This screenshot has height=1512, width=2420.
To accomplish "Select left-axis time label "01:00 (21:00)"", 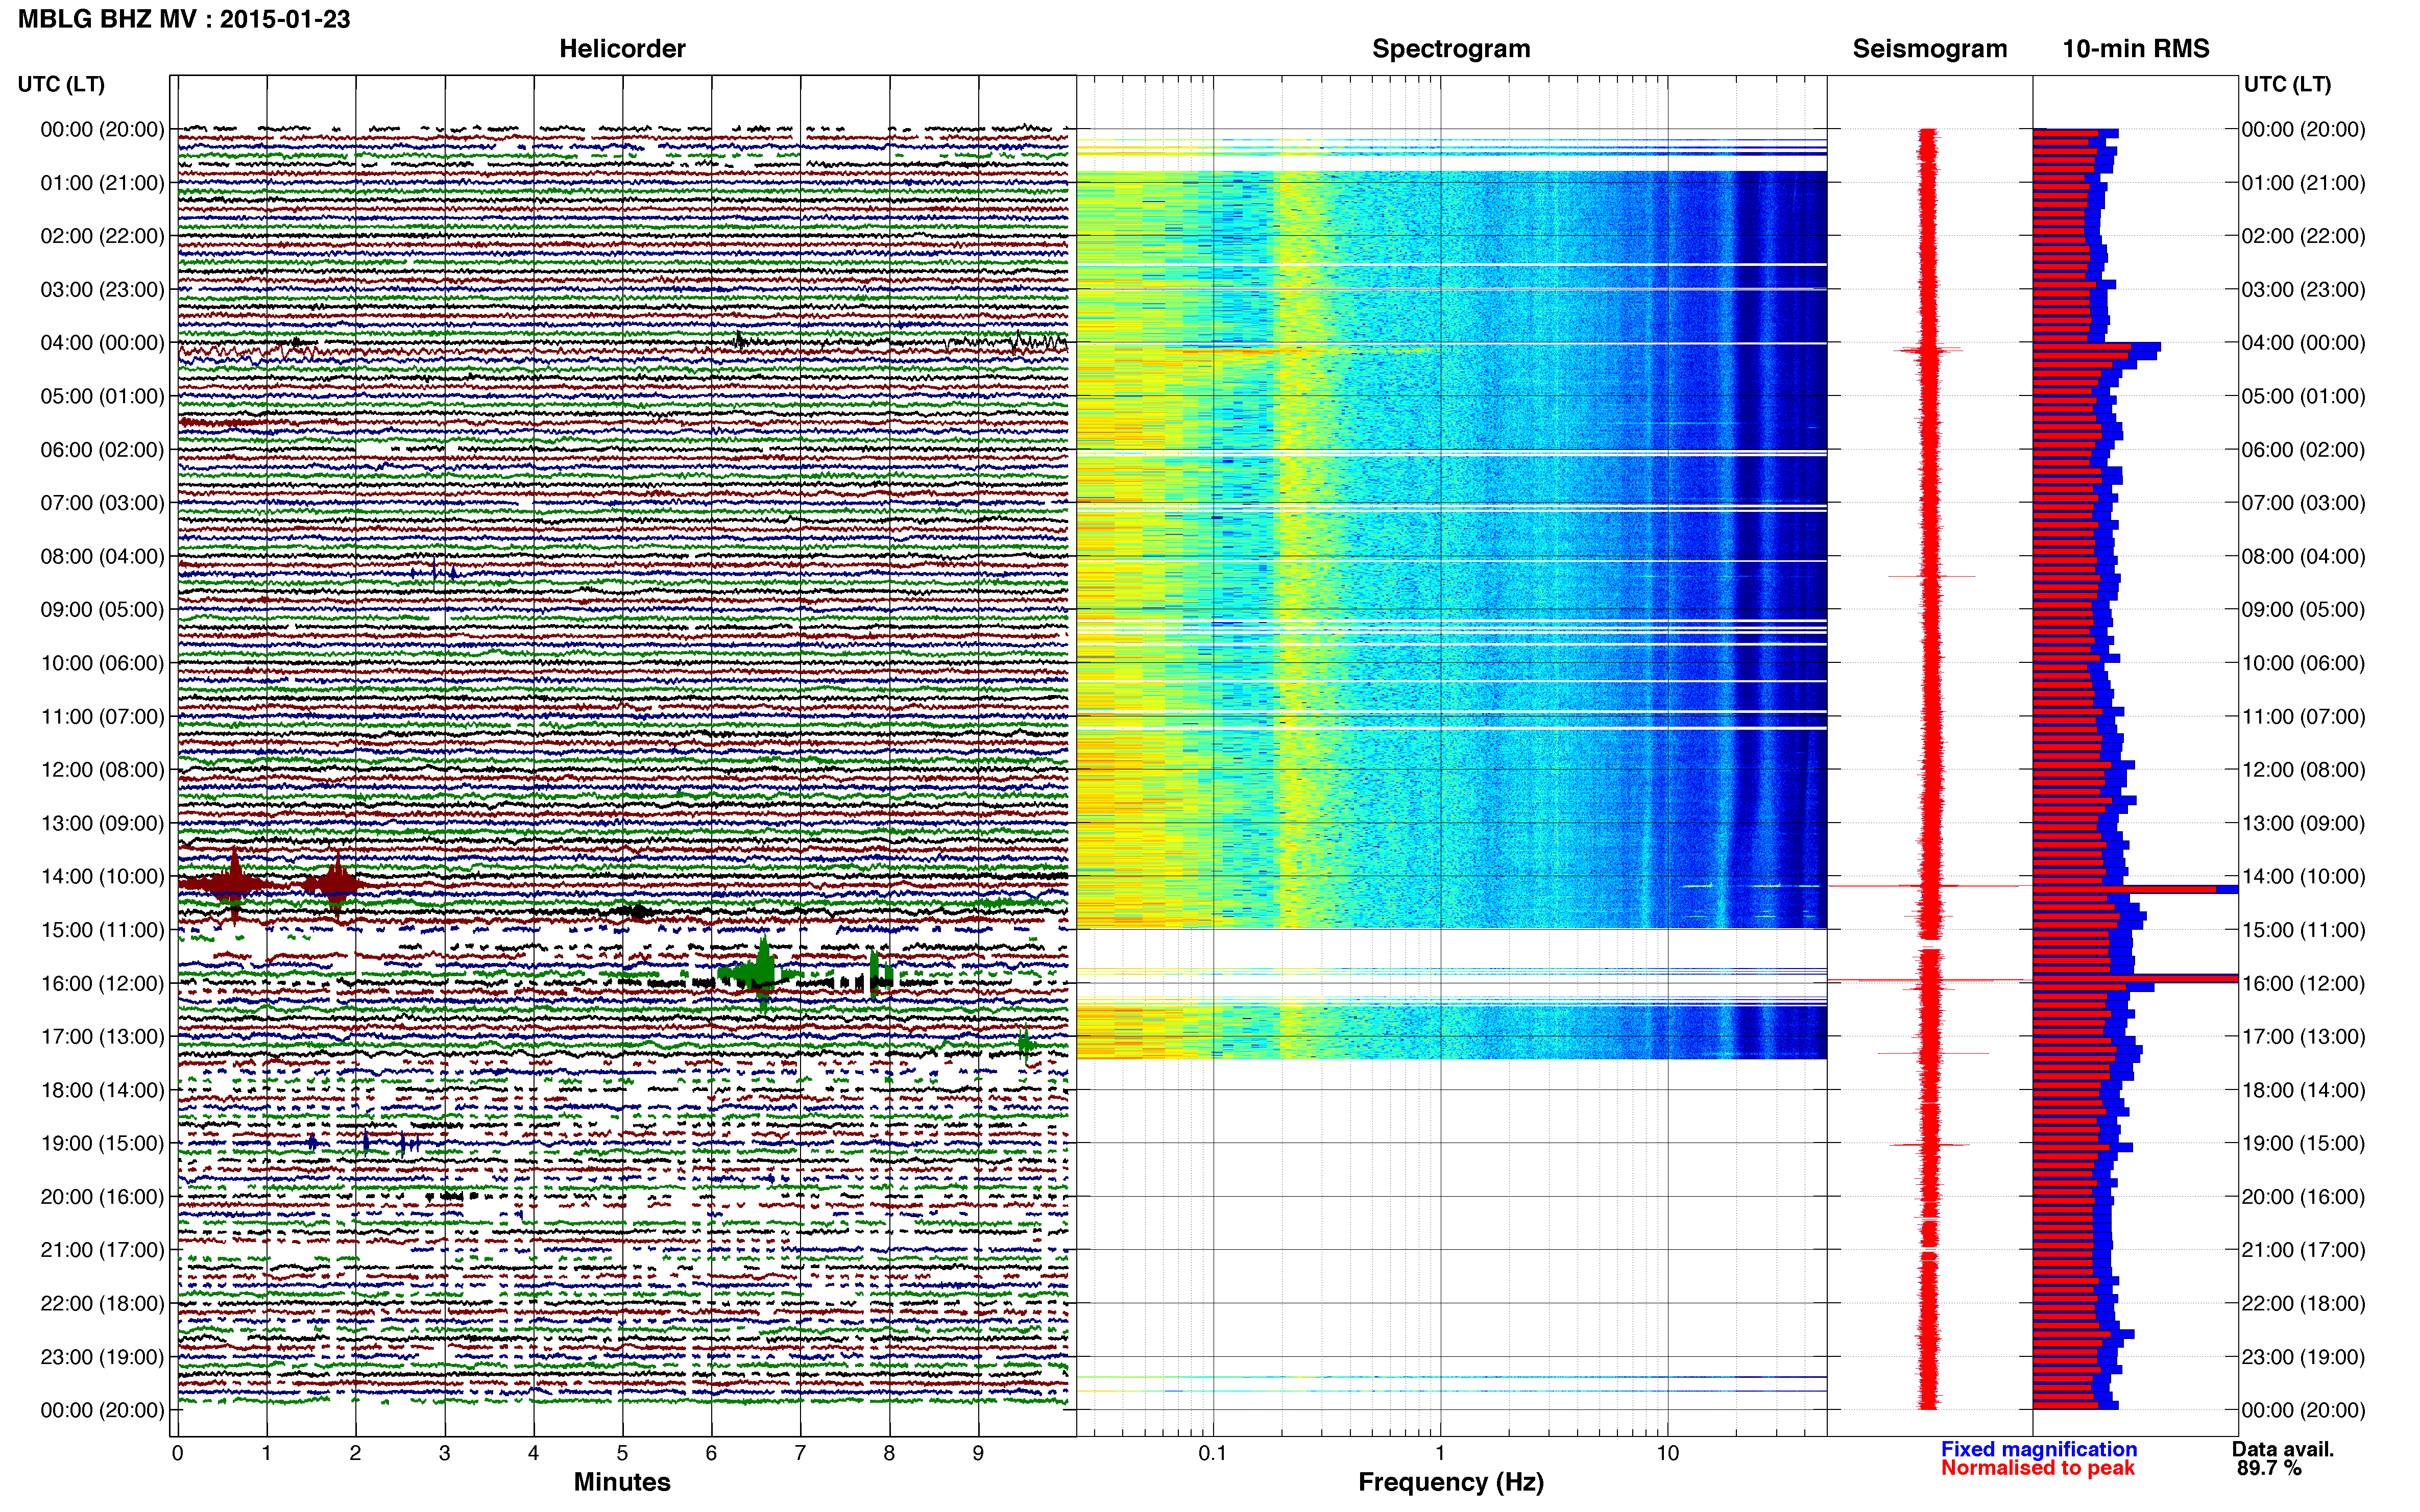I will tap(102, 183).
